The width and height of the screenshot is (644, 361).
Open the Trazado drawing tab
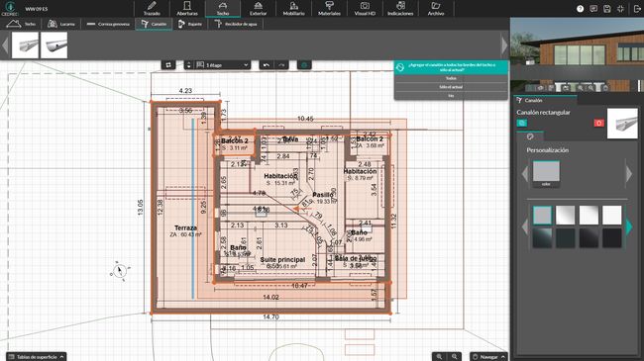pyautogui.click(x=152, y=9)
